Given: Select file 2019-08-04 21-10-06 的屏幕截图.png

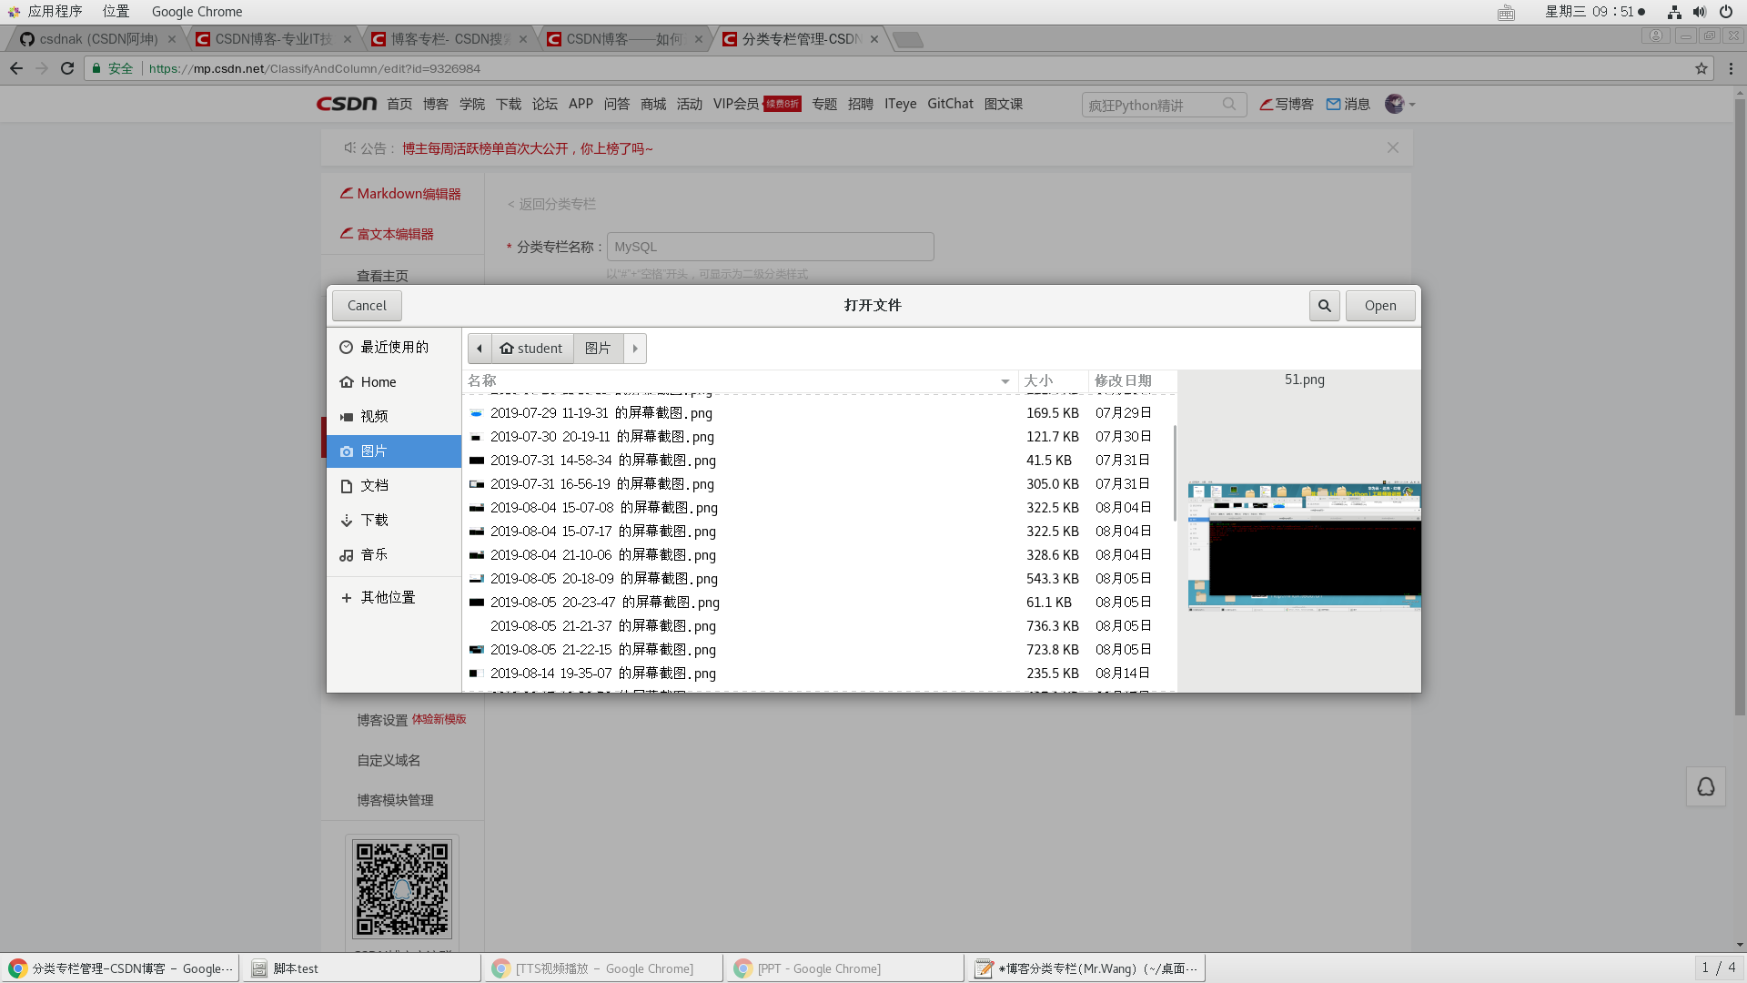Looking at the screenshot, I should point(819,555).
